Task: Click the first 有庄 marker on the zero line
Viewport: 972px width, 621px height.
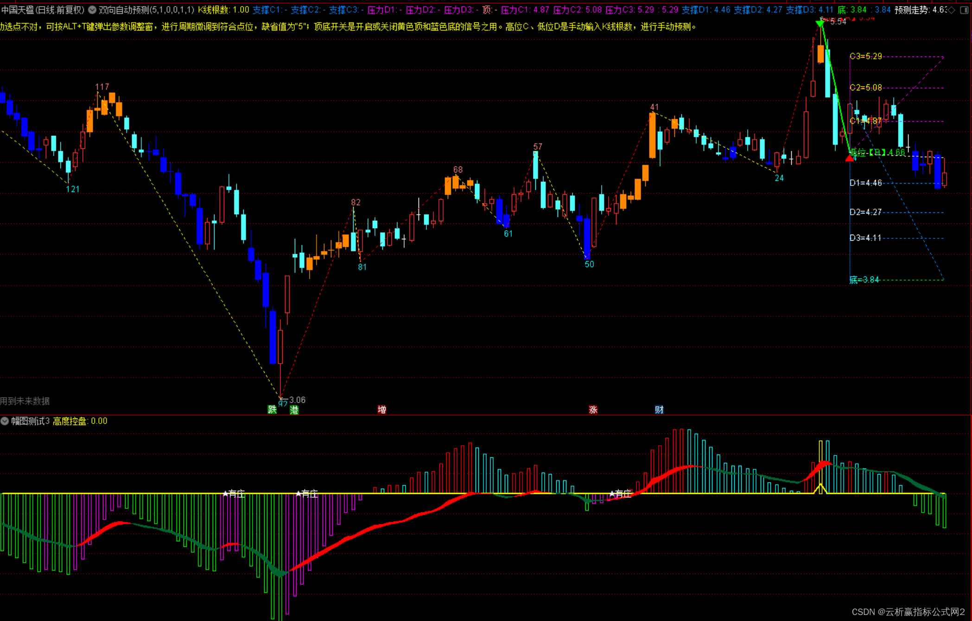Action: click(x=234, y=493)
